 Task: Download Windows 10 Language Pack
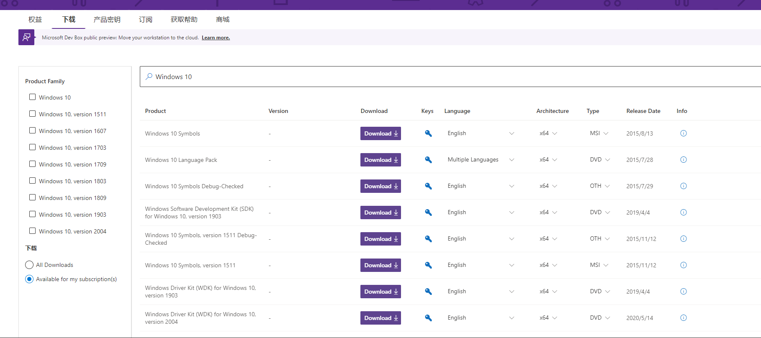click(x=380, y=160)
